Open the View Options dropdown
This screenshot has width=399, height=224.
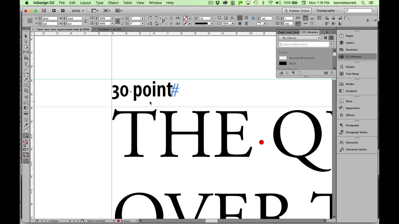95,11
